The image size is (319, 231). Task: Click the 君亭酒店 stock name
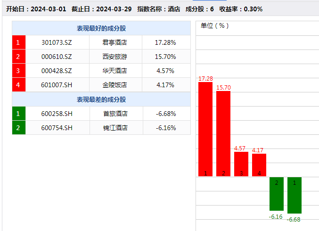[115, 42]
